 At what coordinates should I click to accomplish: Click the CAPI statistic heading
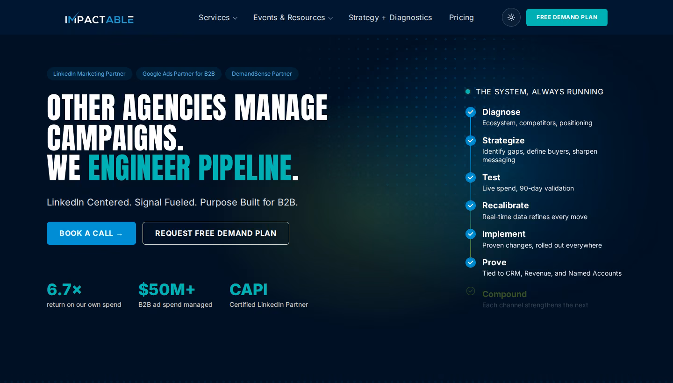pos(249,290)
